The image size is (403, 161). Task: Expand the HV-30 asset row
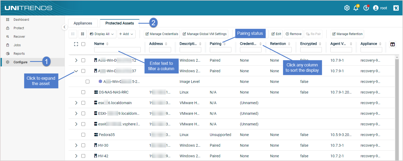[x=76, y=145]
